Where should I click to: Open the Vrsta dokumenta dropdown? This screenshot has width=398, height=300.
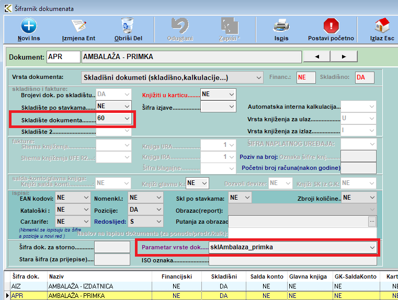[x=259, y=77]
